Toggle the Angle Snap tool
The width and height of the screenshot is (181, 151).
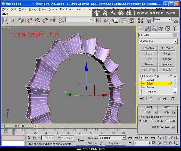tap(38, 20)
